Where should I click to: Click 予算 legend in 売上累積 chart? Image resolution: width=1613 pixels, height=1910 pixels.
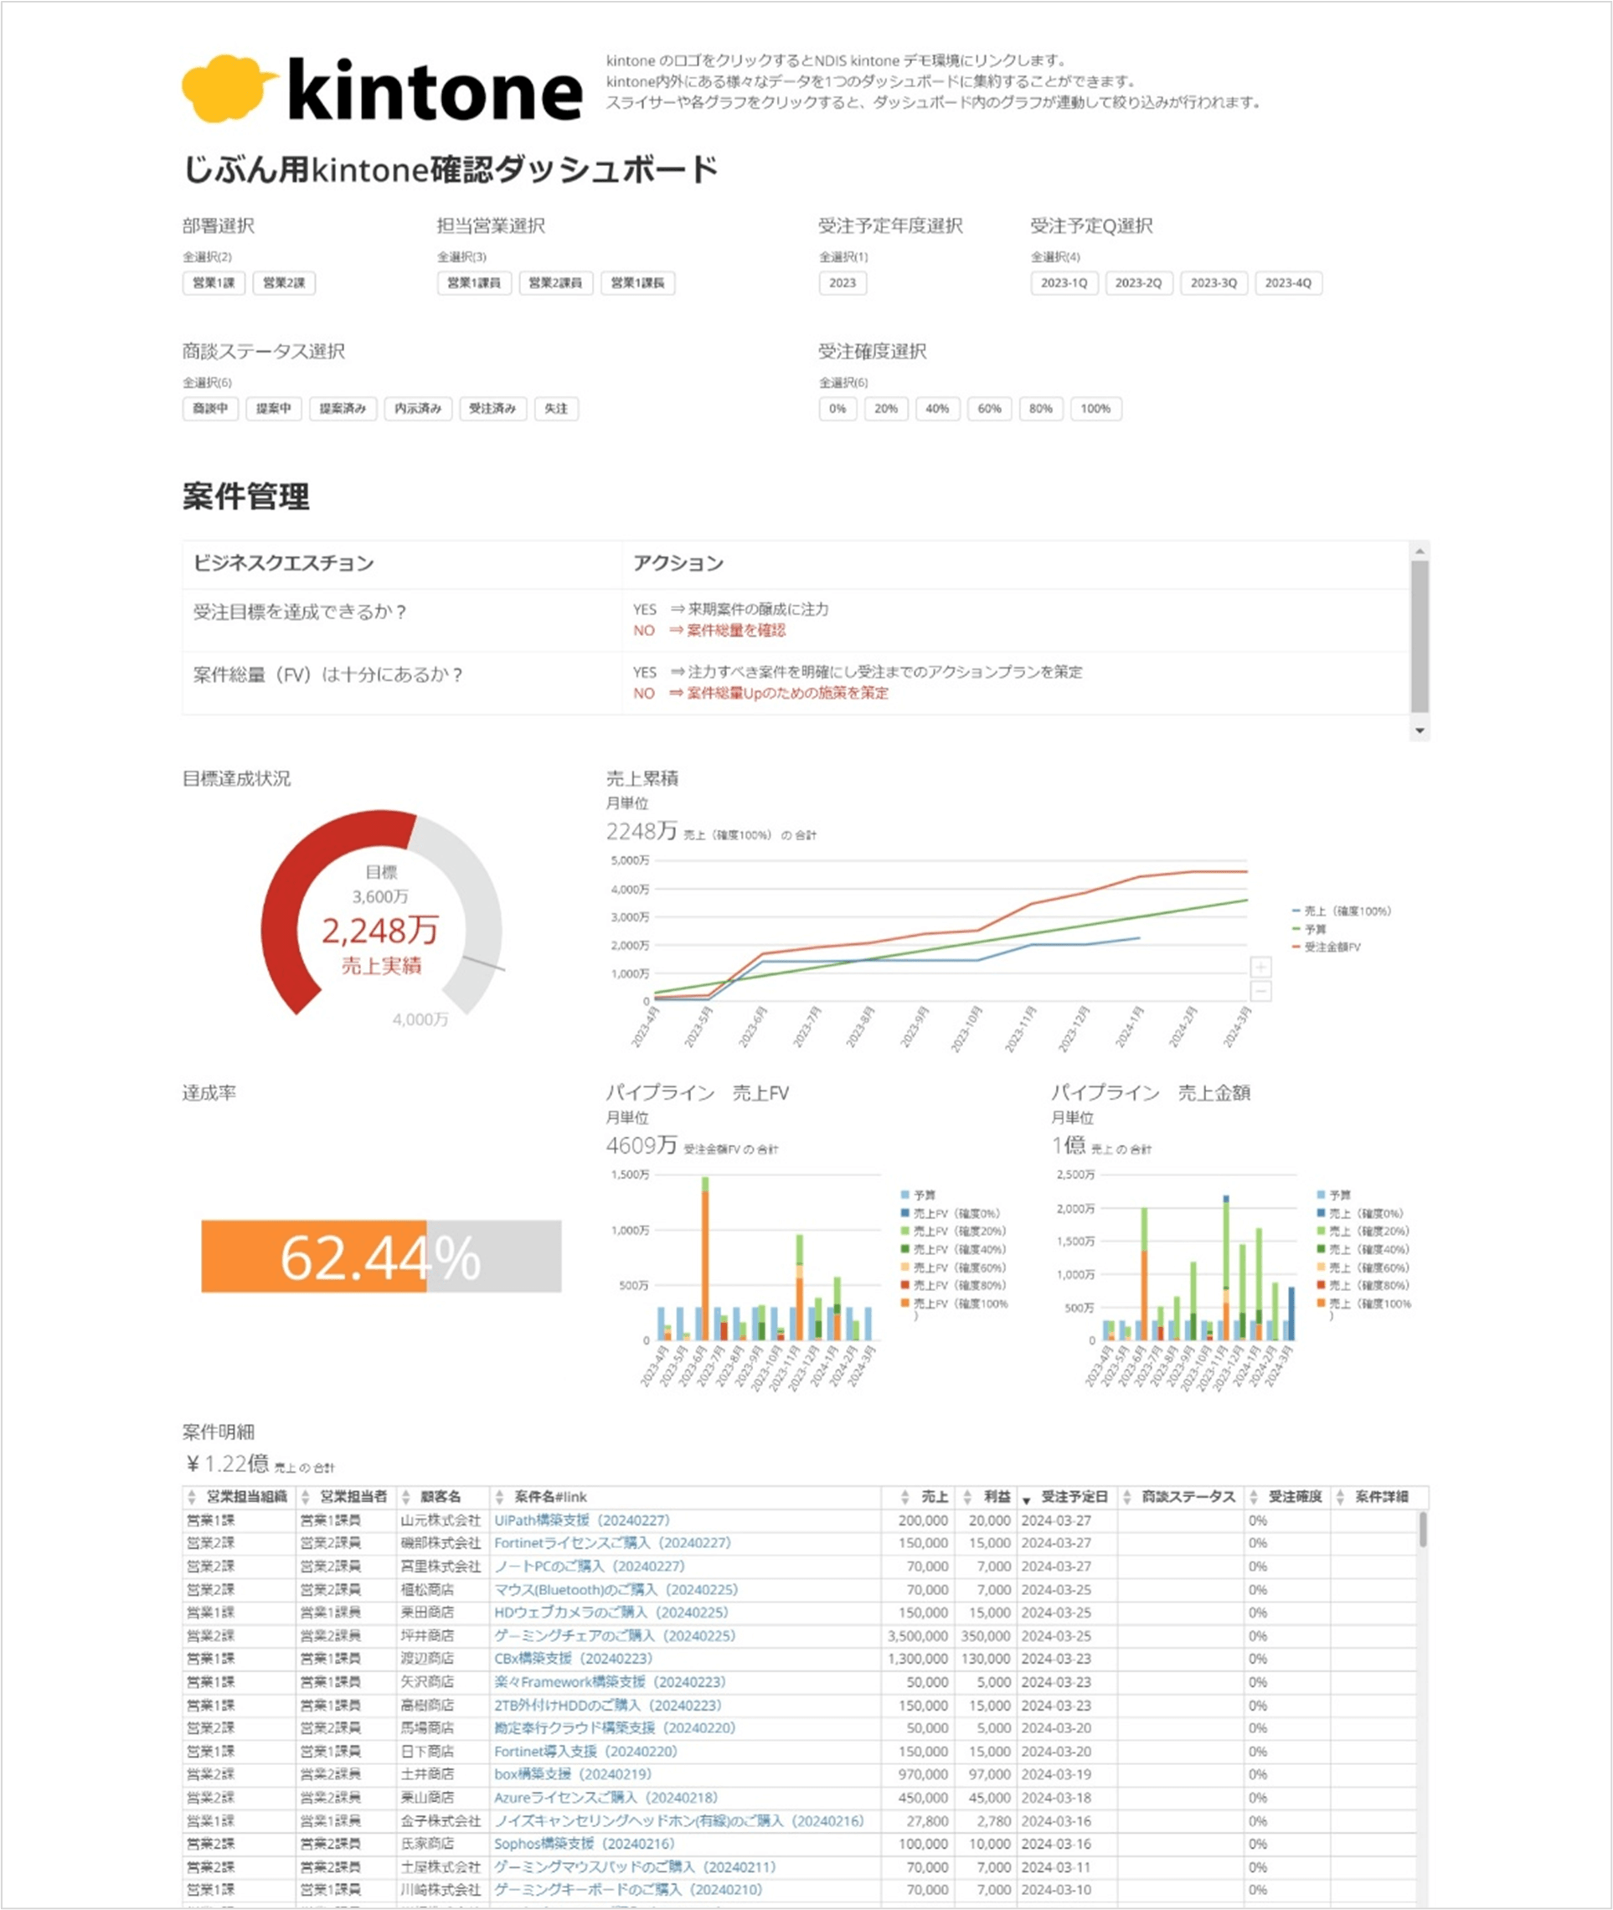point(1308,929)
